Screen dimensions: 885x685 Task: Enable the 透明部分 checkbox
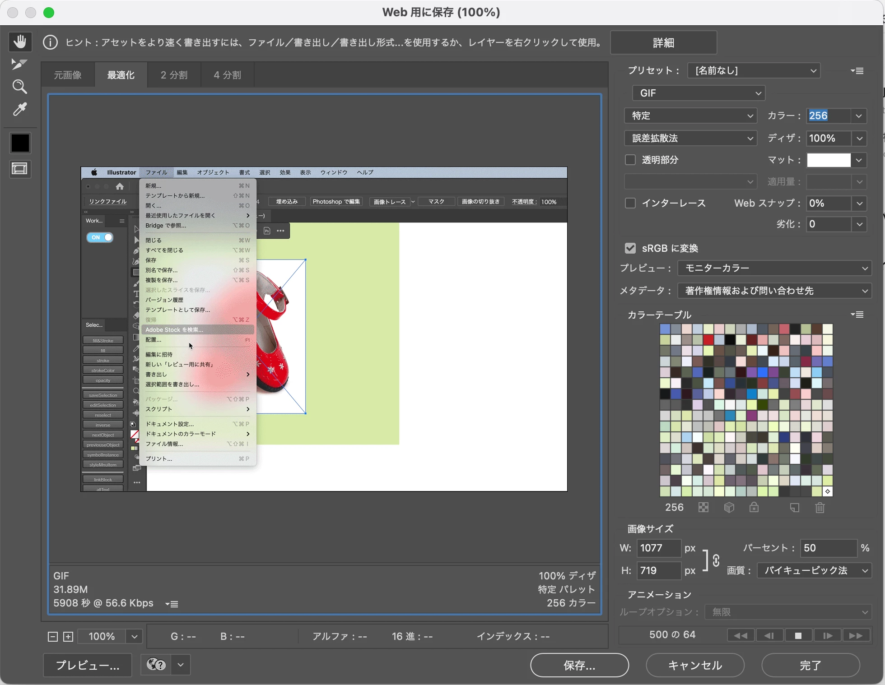click(x=630, y=160)
